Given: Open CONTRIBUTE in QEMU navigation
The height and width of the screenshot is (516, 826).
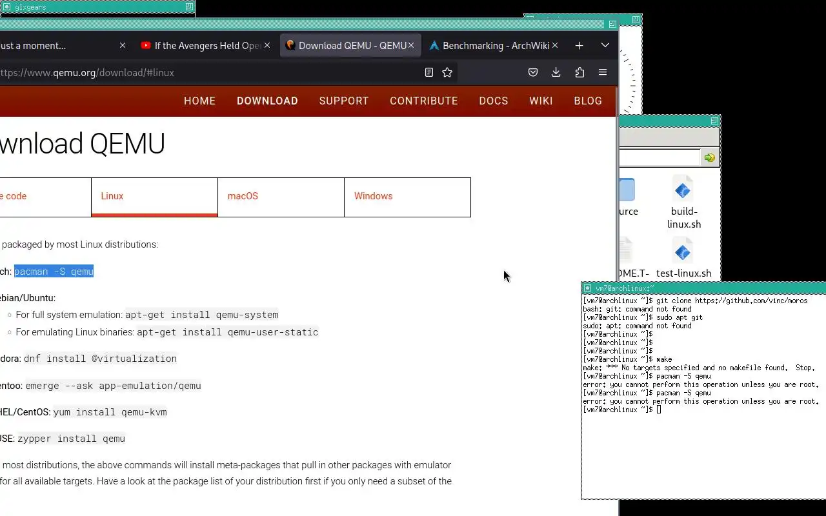Looking at the screenshot, I should pos(424,101).
